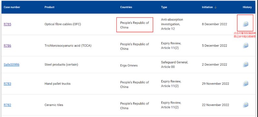Select the Optical fibre cables (OFC) product text
The image size is (258, 117).
point(63,24)
